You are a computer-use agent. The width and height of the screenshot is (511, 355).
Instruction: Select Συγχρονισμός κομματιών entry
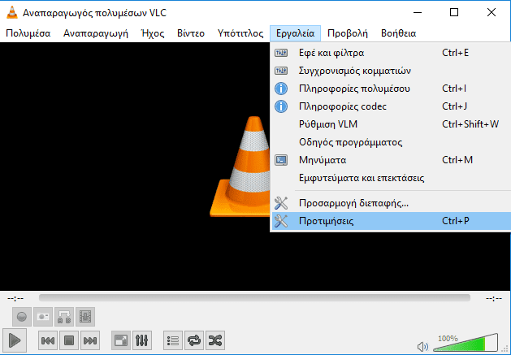click(392, 71)
